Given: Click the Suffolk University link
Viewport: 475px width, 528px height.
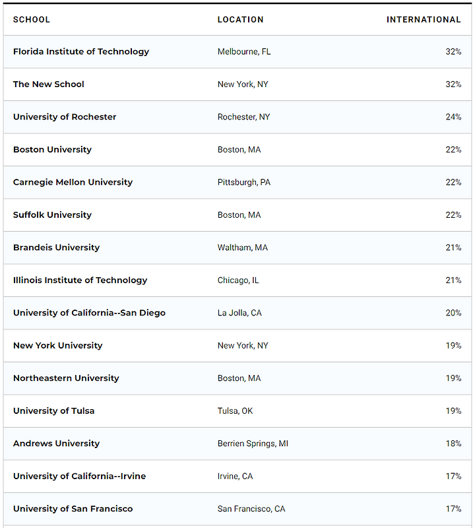Looking at the screenshot, I should pos(52,215).
